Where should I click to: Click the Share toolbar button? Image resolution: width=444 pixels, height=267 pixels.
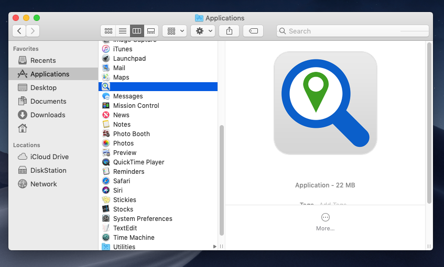click(x=229, y=31)
